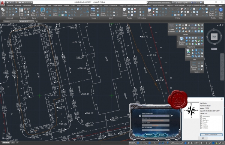
Task: Click the PATCH button in patcher window
Action: [x=149, y=135]
